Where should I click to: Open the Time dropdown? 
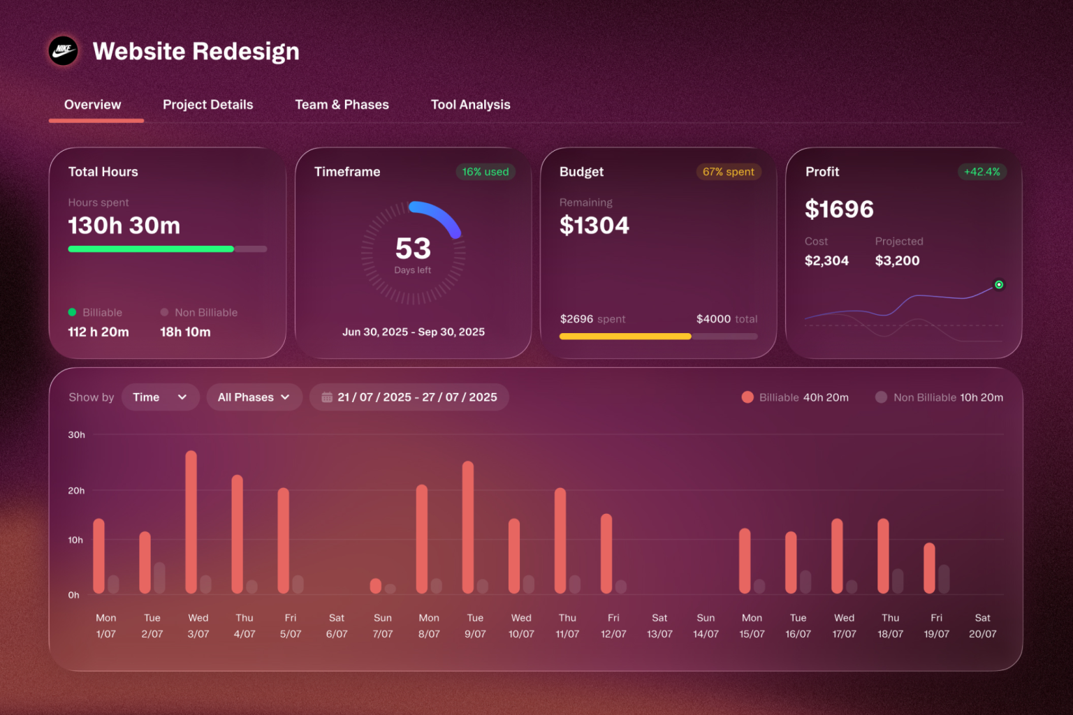(x=161, y=397)
